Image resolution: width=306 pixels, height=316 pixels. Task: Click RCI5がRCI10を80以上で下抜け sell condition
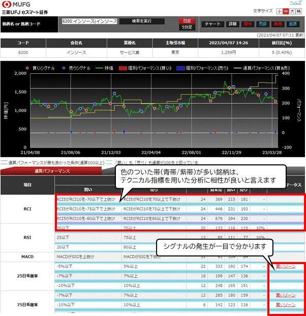click(x=152, y=218)
